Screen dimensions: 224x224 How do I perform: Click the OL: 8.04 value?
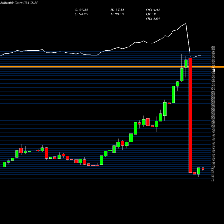(153, 19)
